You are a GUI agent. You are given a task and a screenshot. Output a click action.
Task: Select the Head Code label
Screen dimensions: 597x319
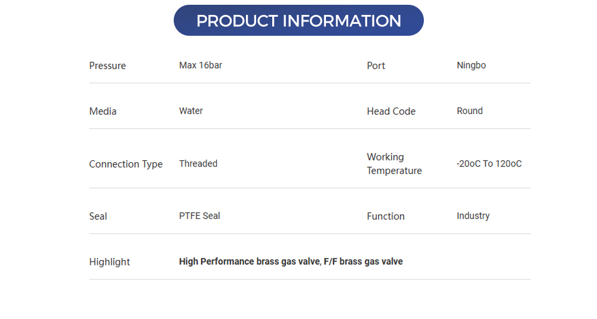click(x=391, y=112)
